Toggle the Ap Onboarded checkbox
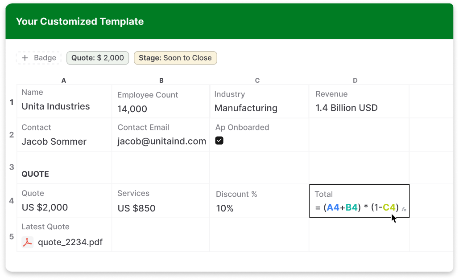The image size is (459, 280). [219, 141]
